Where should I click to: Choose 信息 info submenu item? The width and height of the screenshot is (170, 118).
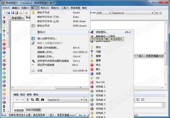(x=111, y=74)
